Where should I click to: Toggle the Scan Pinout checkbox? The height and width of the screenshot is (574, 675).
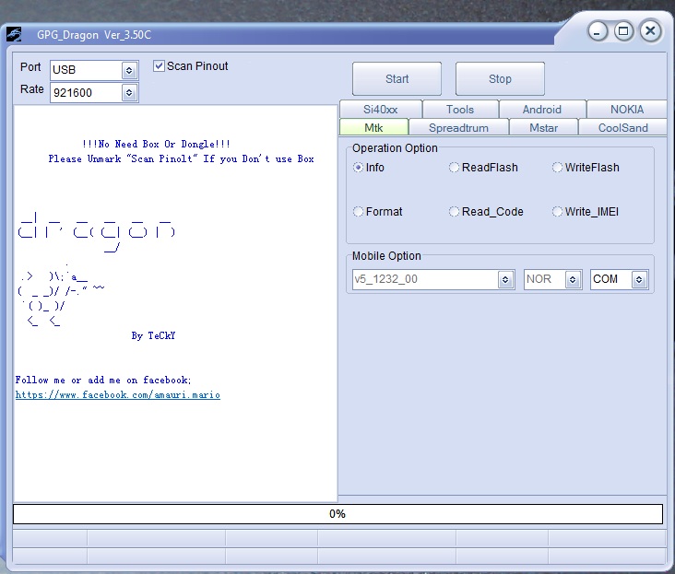pyautogui.click(x=159, y=65)
